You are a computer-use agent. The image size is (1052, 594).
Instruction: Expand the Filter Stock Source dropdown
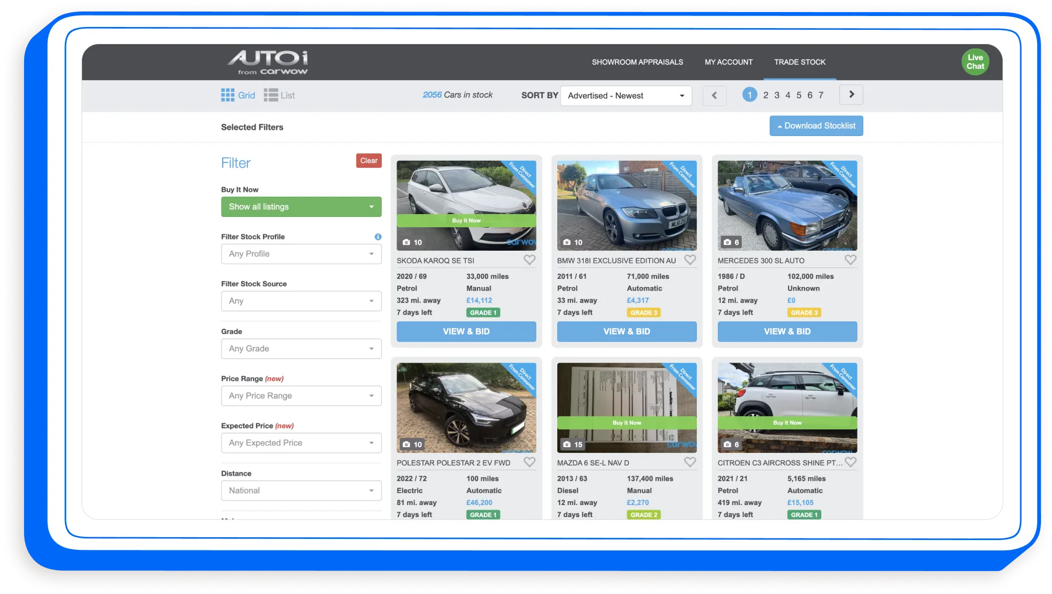(x=301, y=301)
